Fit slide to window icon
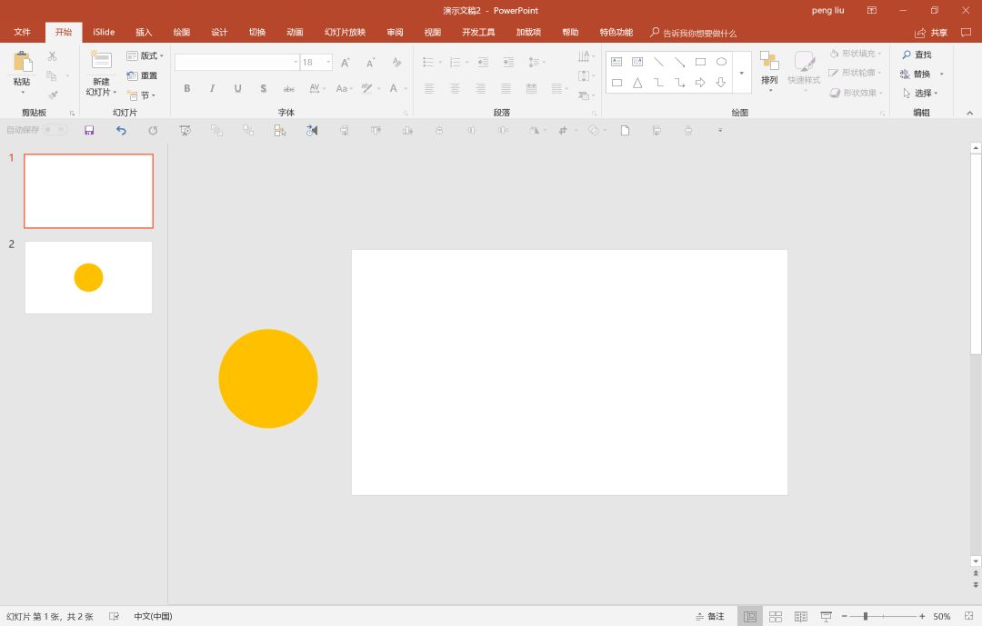 (x=968, y=616)
